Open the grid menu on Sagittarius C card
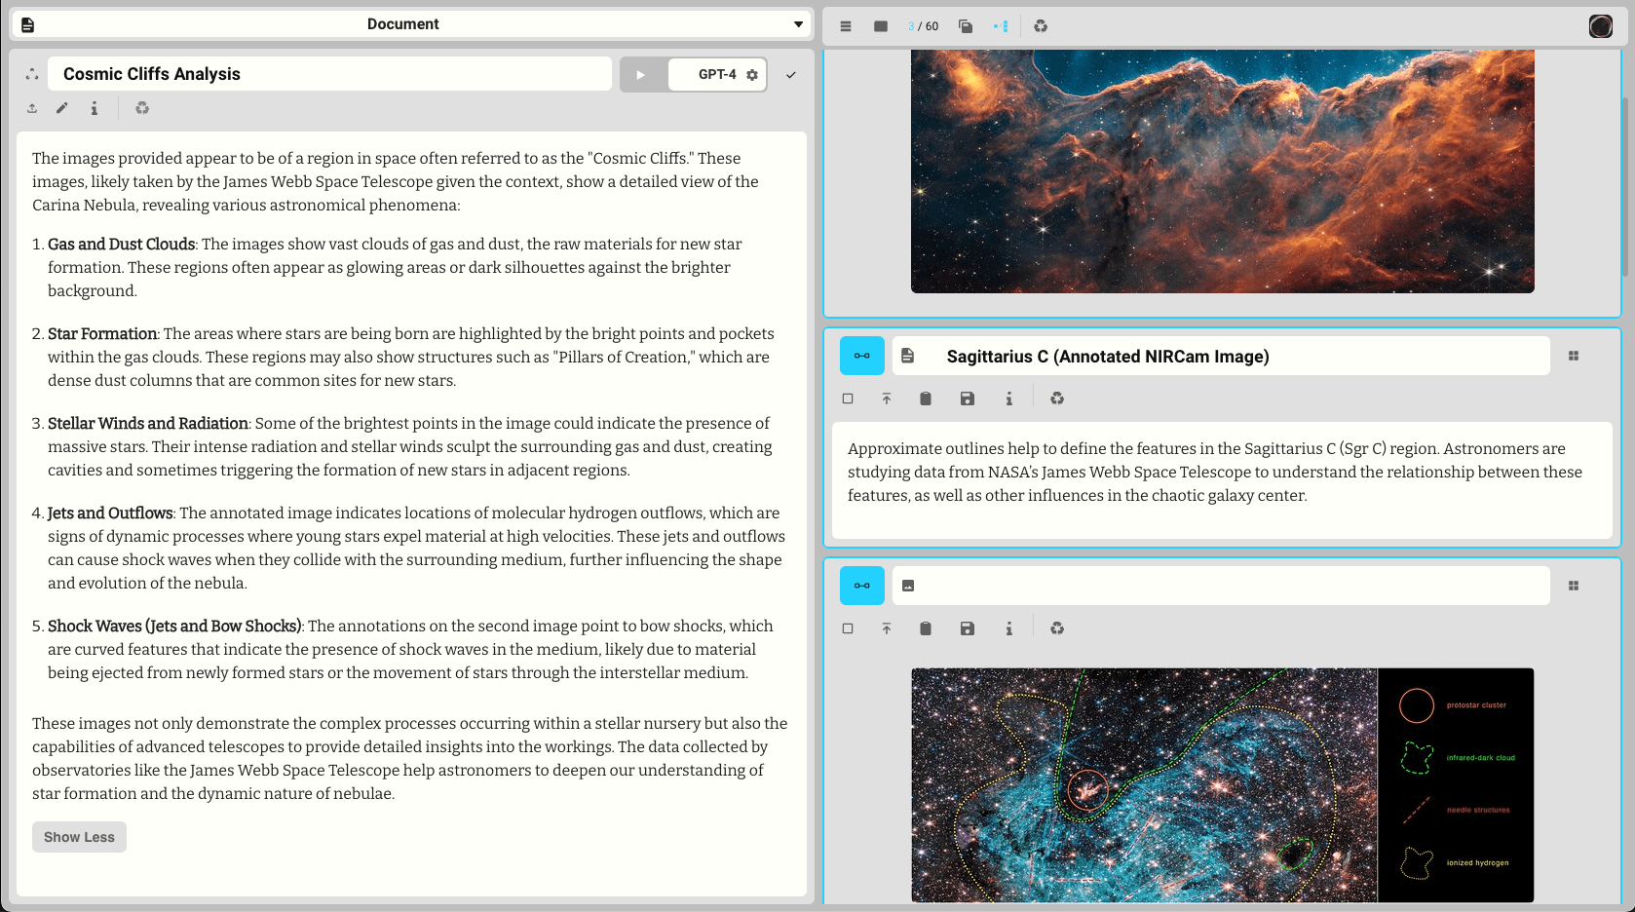Viewport: 1635px width, 912px height. coord(1574,356)
